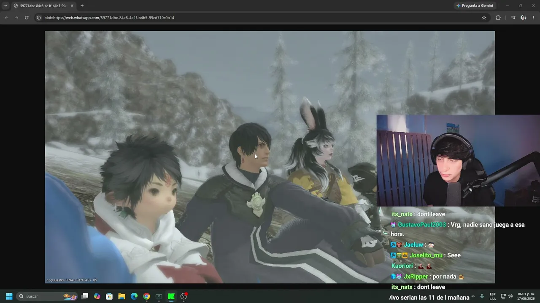540x303 pixels.
Task: Open the tab search dropdown arrow
Action: [5, 5]
